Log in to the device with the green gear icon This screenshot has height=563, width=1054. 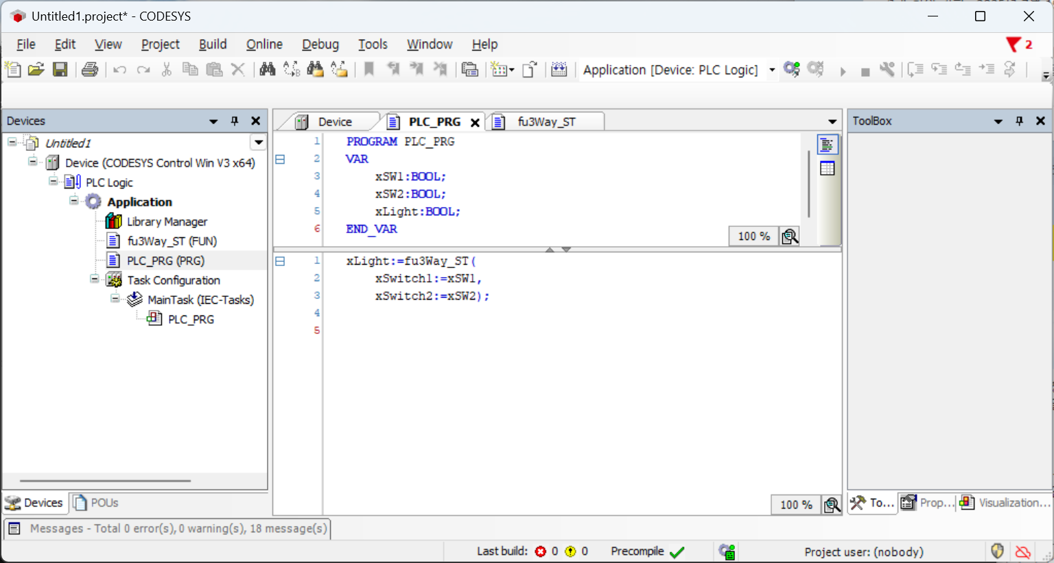point(792,69)
